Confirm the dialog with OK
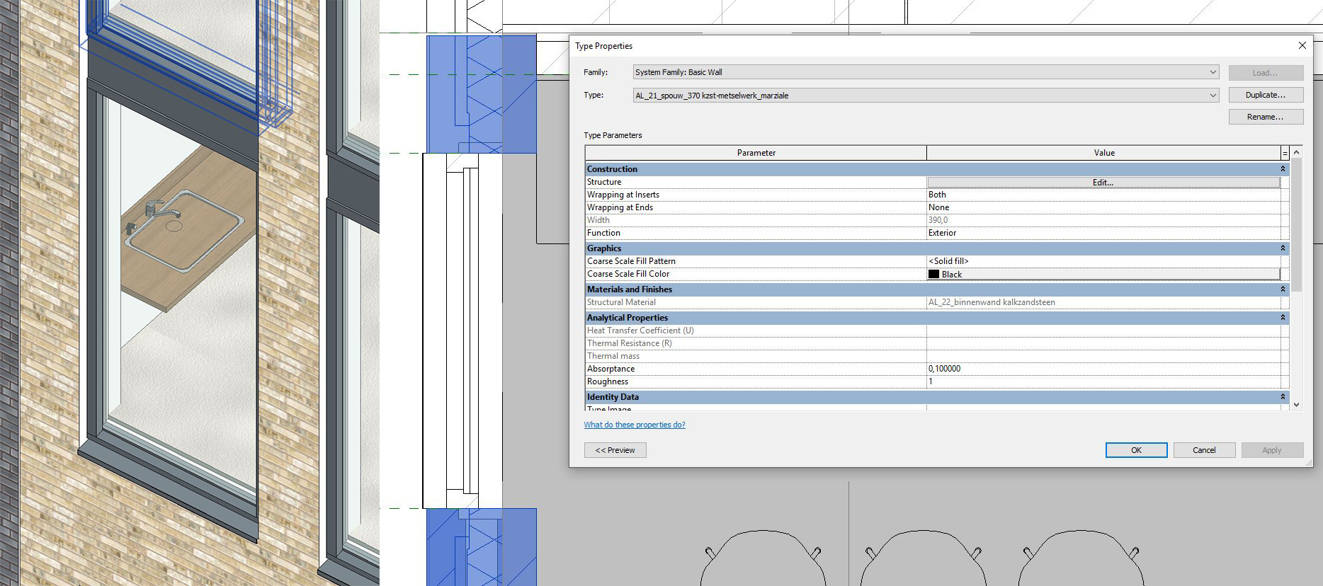 pos(1136,450)
